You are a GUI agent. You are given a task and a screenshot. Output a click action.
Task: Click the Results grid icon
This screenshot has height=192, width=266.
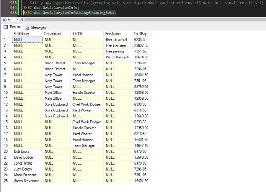[x=6, y=27]
